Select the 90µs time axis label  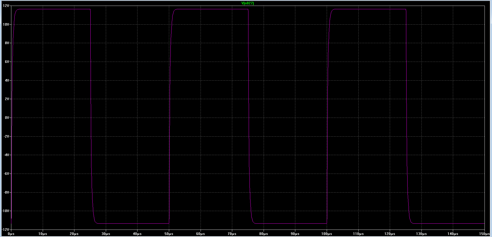[295, 234]
